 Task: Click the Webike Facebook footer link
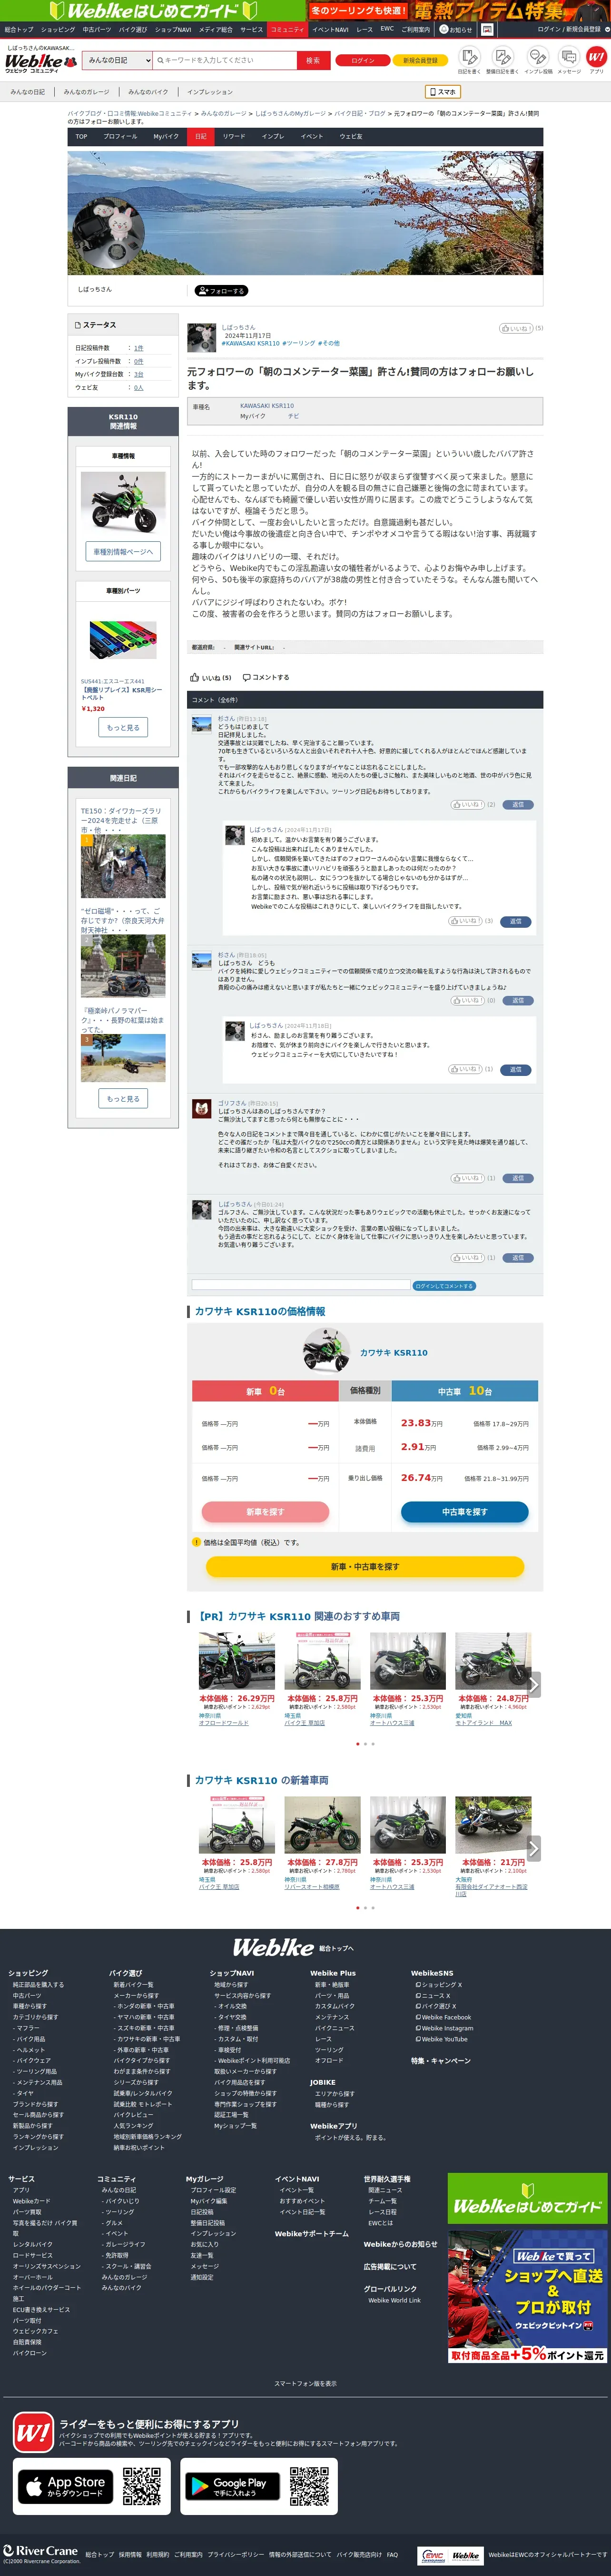click(445, 2017)
